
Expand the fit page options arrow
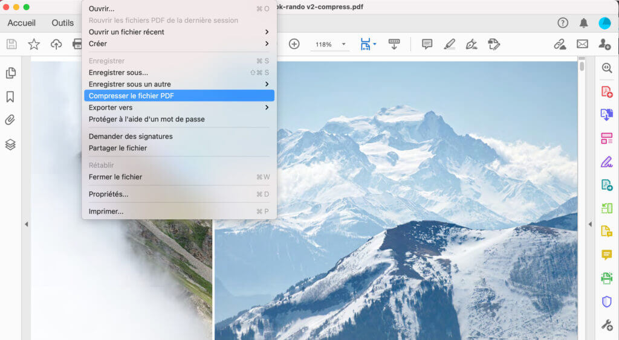tap(375, 44)
